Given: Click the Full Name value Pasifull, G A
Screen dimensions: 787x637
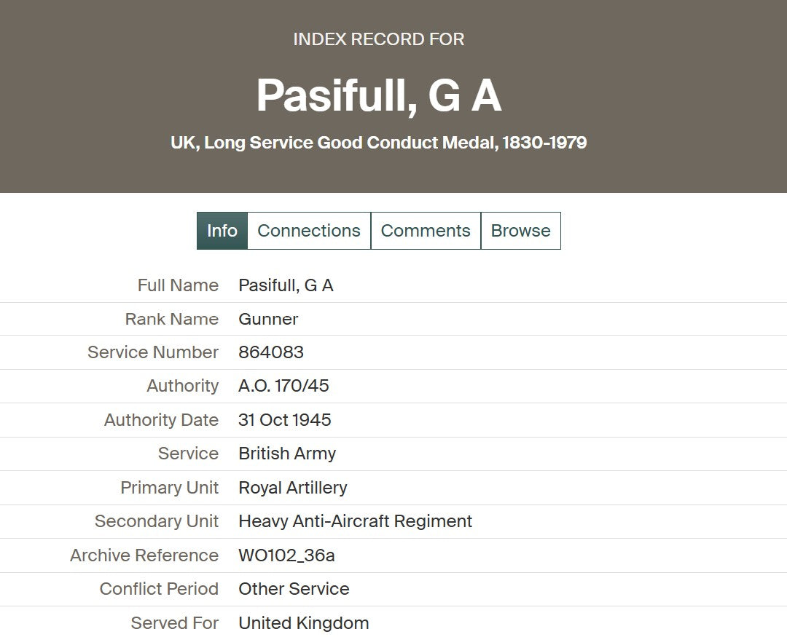Looking at the screenshot, I should click(x=286, y=285).
